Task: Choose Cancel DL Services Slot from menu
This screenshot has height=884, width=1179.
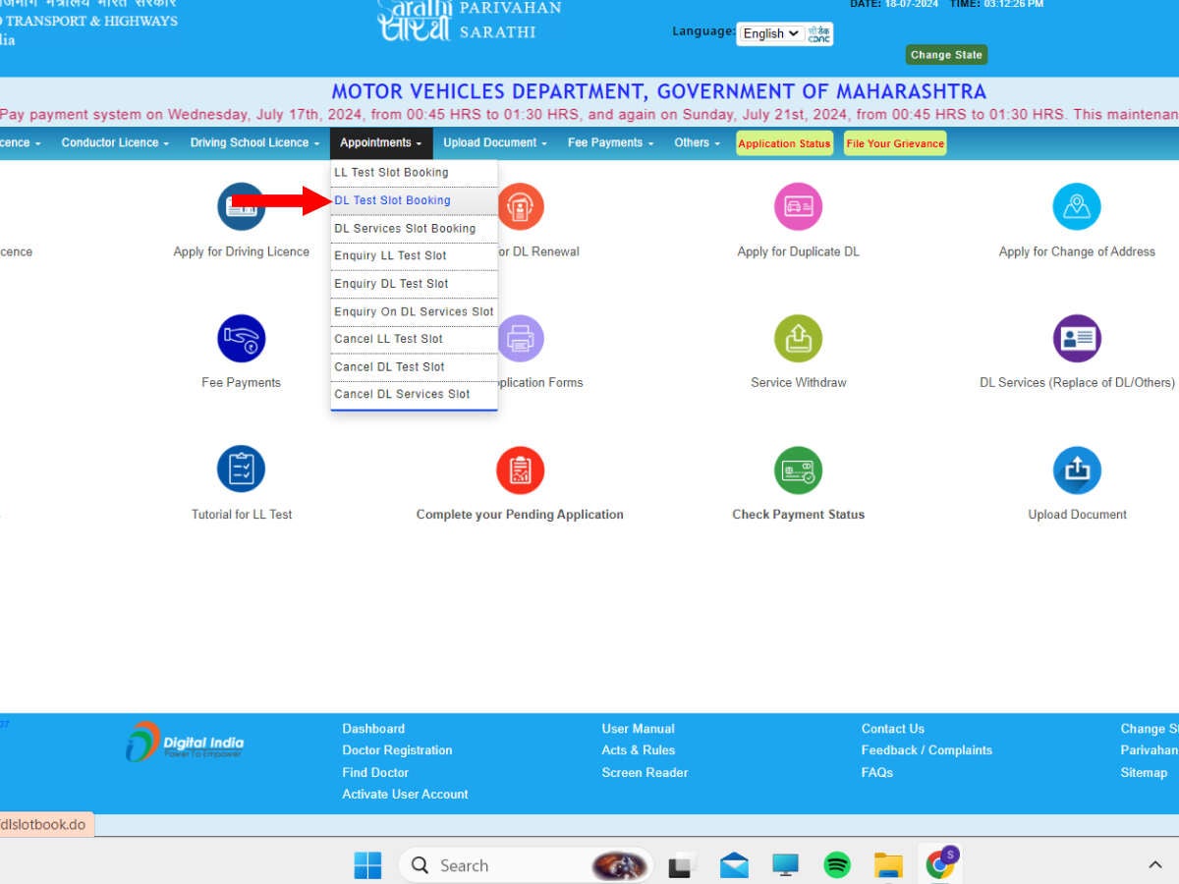Action: [402, 394]
